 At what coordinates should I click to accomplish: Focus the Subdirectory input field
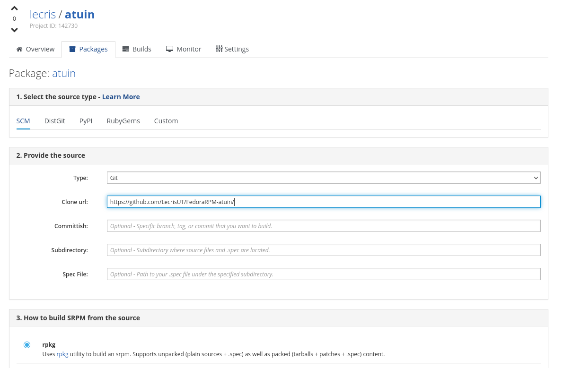324,250
